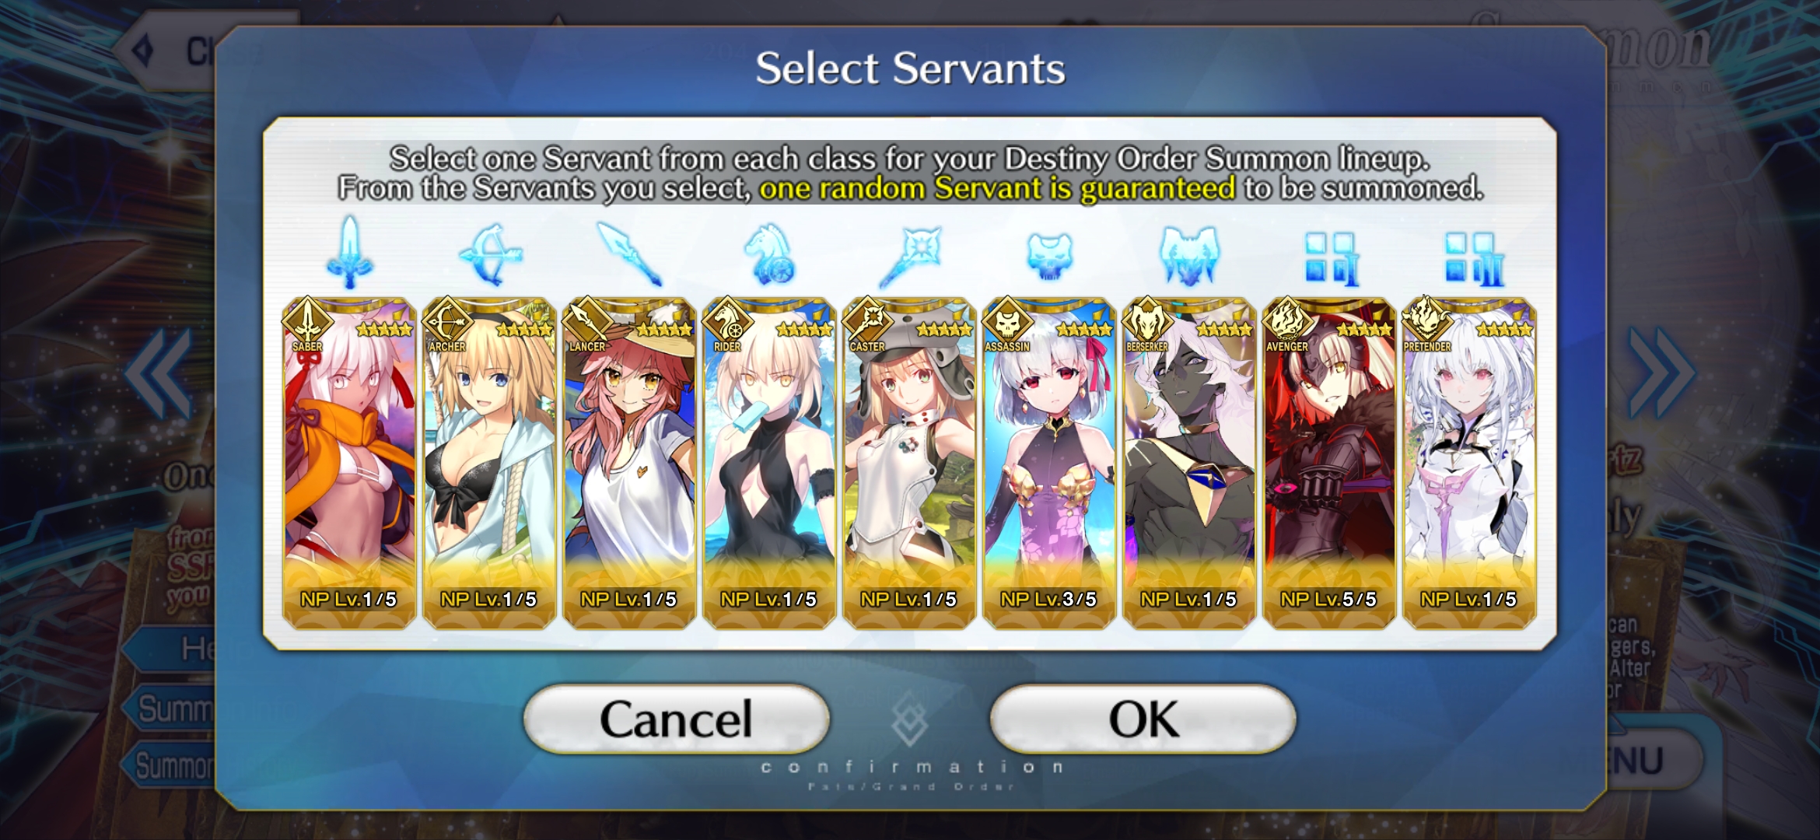This screenshot has width=1820, height=840.
Task: Pick the Pretender servant card
Action: tap(1469, 463)
